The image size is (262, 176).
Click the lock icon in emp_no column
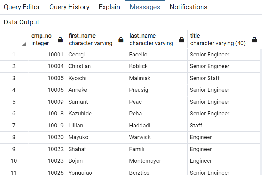(60, 40)
